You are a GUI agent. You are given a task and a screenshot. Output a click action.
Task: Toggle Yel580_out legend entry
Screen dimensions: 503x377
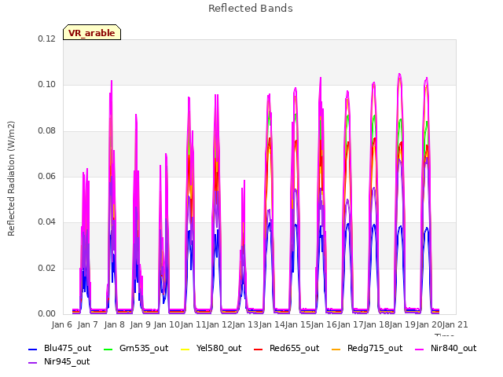pyautogui.click(x=211, y=349)
